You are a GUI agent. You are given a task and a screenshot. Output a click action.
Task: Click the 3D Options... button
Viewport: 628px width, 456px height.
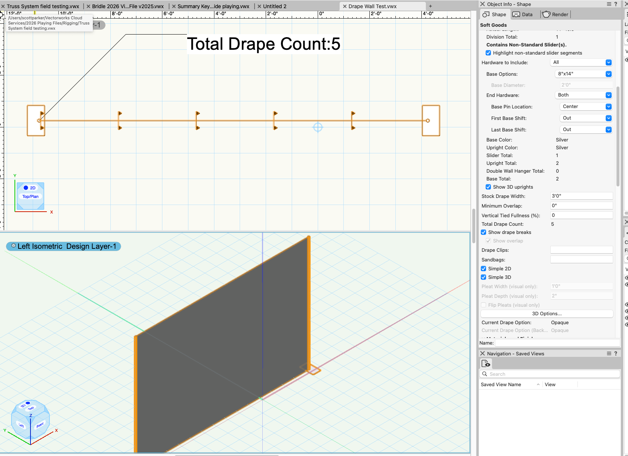coord(546,314)
